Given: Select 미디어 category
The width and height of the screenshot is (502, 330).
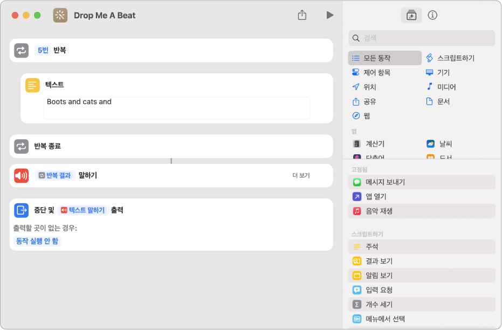Looking at the screenshot, I should pos(441,87).
